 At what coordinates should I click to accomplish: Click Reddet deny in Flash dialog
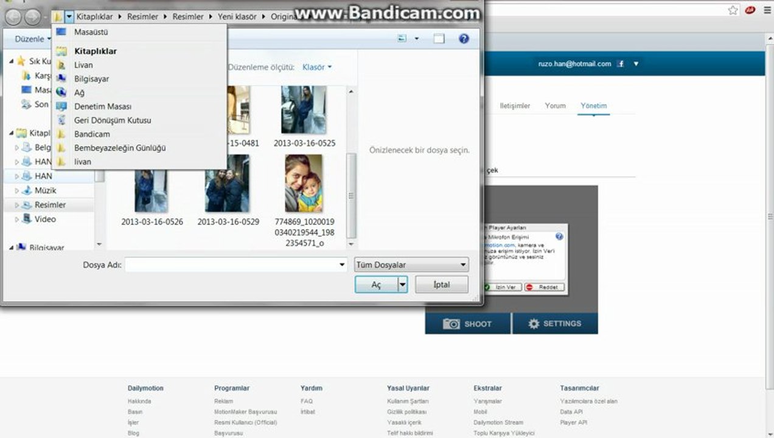(x=545, y=287)
